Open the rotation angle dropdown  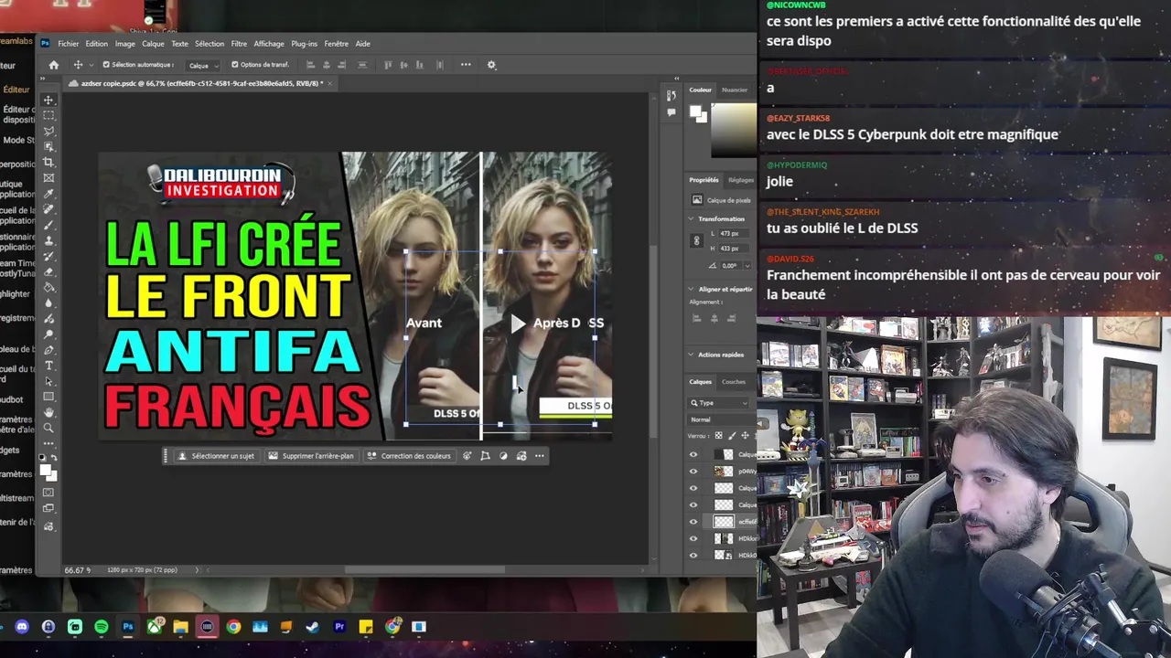click(x=748, y=266)
